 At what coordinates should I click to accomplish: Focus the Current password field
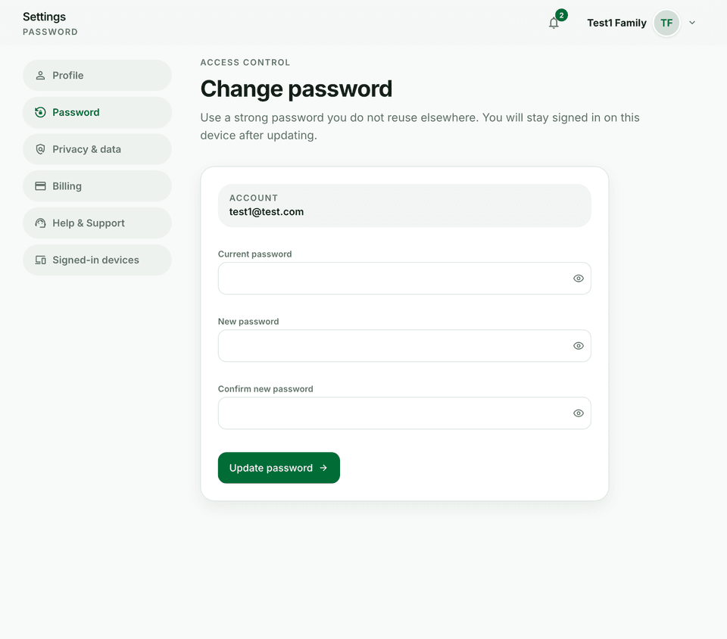404,279
